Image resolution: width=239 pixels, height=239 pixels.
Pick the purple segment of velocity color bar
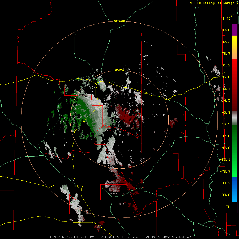pyautogui.click(x=234, y=29)
